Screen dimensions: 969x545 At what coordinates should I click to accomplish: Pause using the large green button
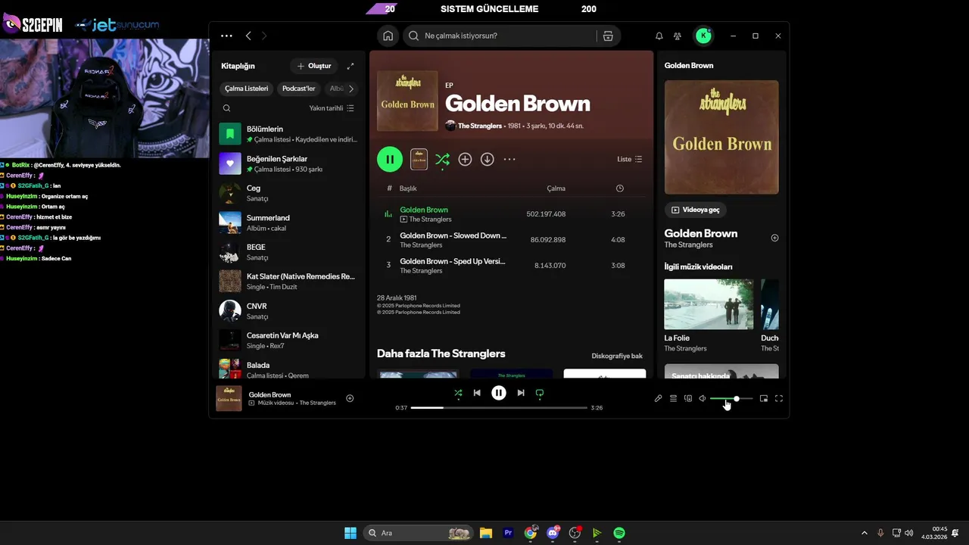tap(390, 159)
